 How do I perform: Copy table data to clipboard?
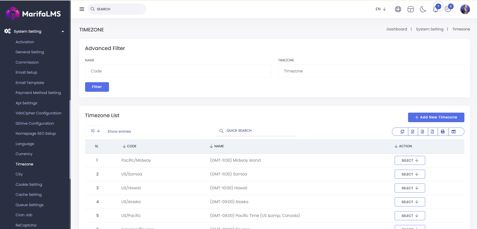pyautogui.click(x=402, y=131)
